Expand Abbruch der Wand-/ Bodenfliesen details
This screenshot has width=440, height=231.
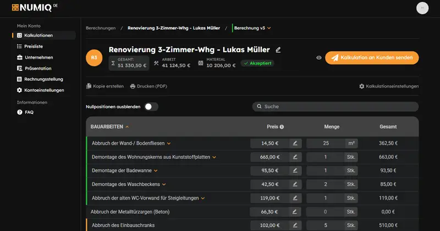[169, 144]
